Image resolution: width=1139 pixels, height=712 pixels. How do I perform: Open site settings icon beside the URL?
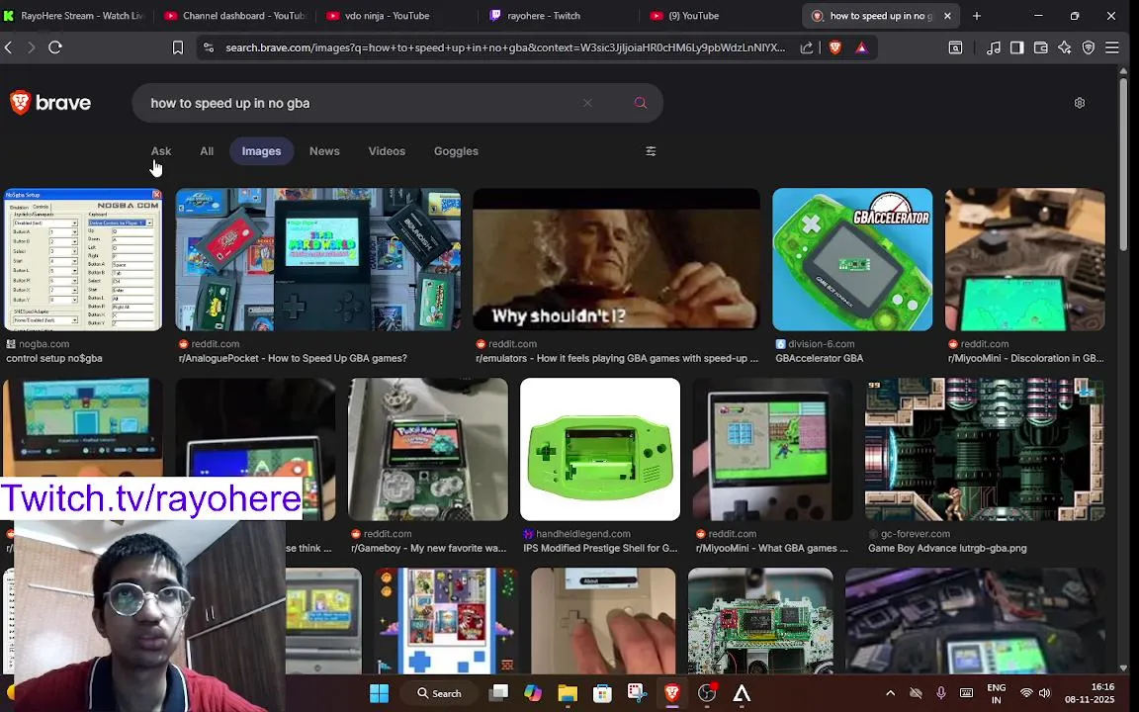(209, 47)
